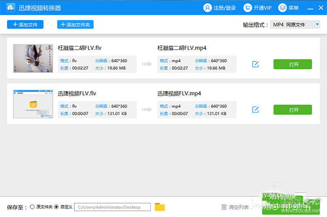Open the 菜单 menu
Screen dimensions: 327x217
point(289,8)
